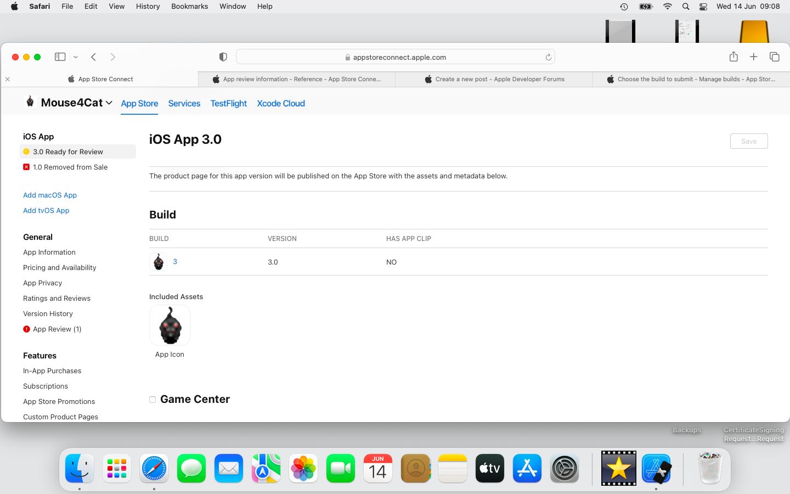
Task: Open Pricing and Availability
Action: 60,267
